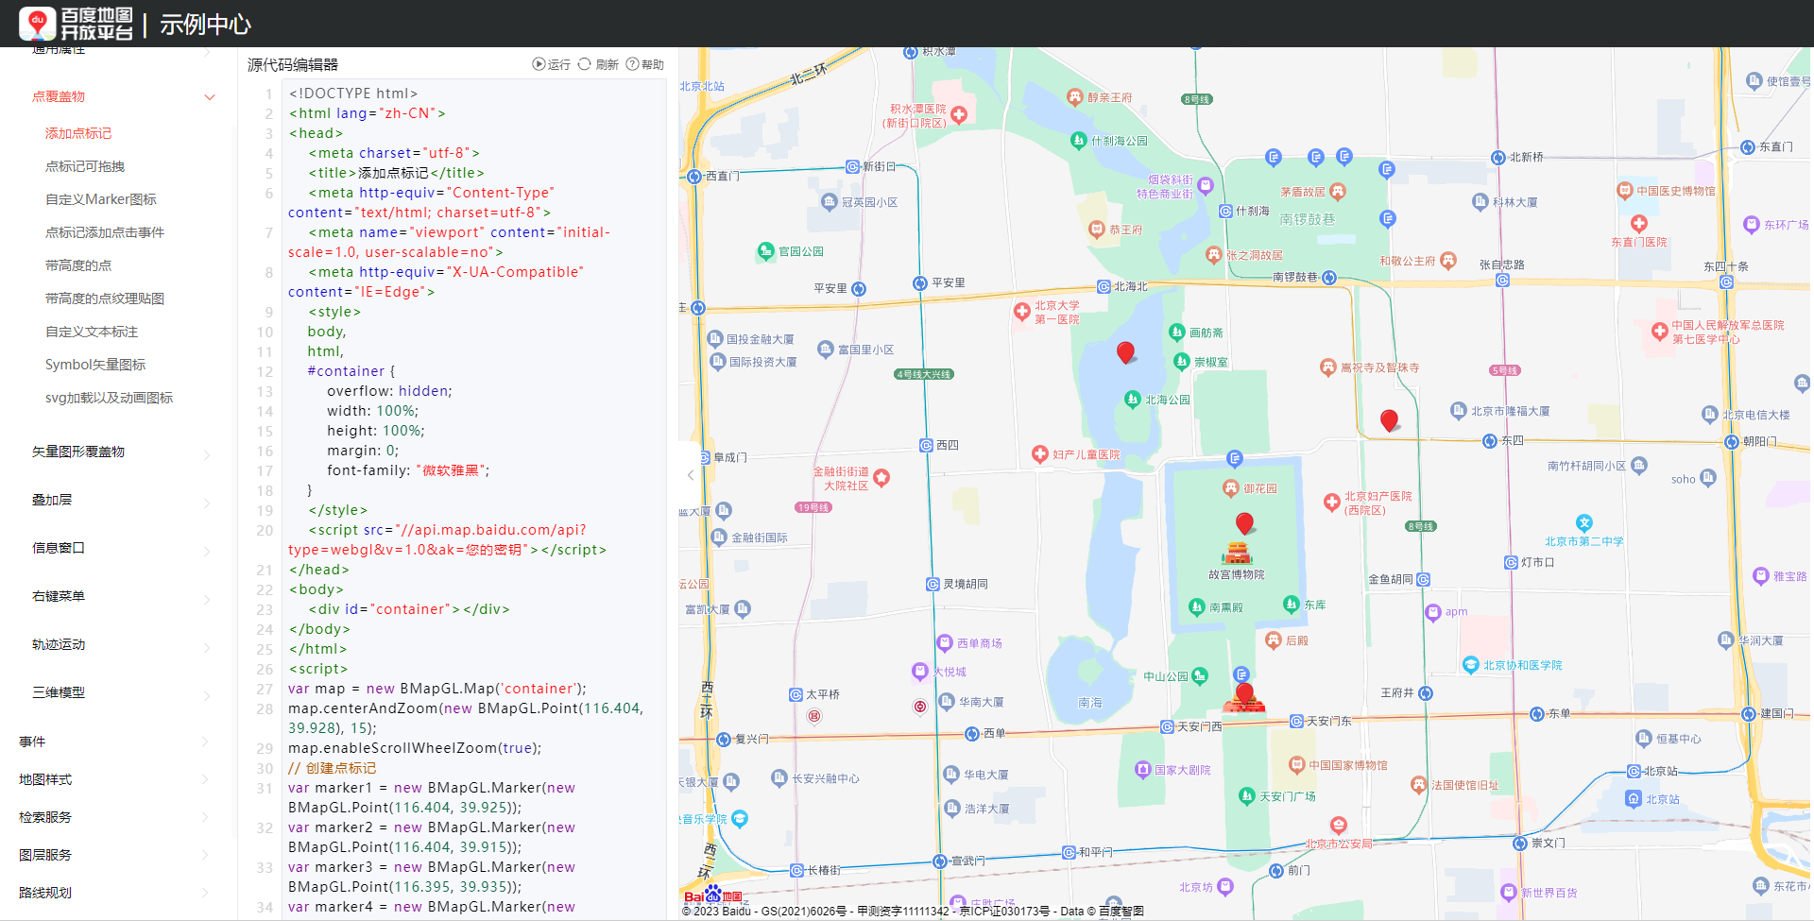Click the Baidu 地图 logo on map
1814x921 pixels.
[x=713, y=894]
